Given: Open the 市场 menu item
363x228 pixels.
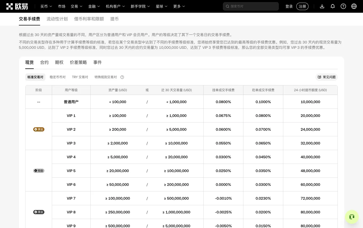Looking at the screenshot, I should point(62,6).
